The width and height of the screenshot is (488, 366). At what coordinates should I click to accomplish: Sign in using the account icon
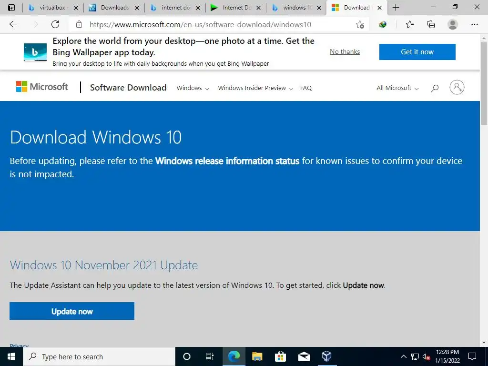tap(457, 88)
